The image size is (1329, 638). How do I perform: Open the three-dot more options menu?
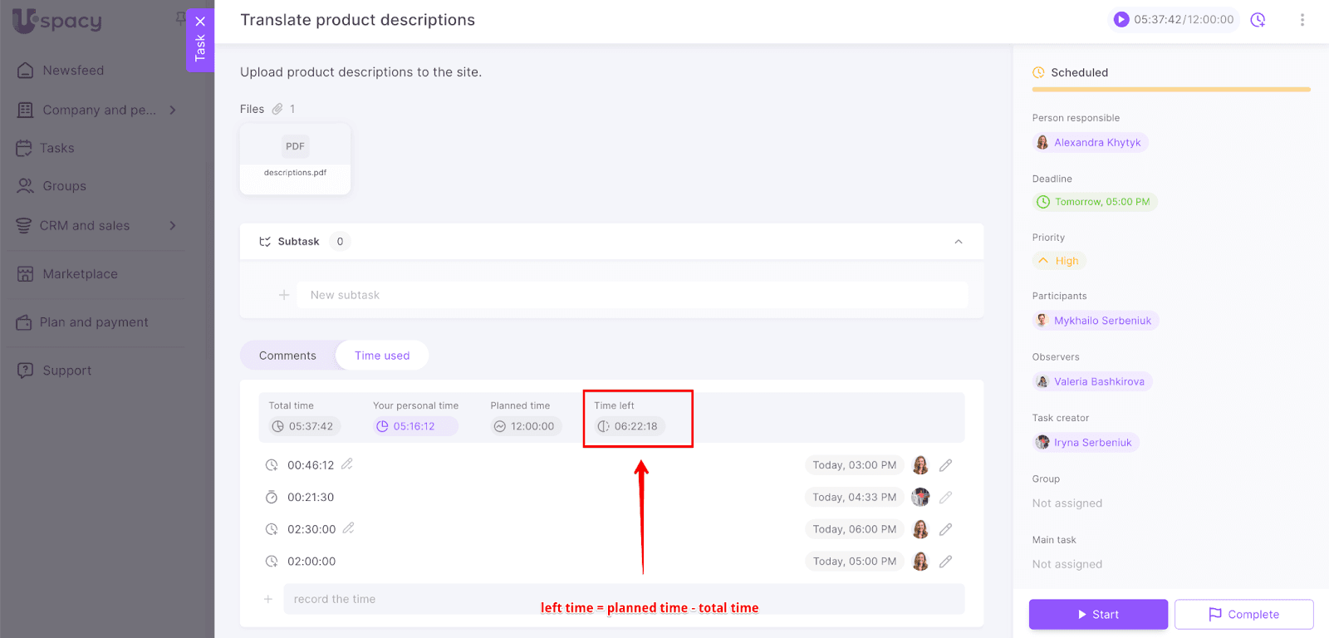[1302, 20]
